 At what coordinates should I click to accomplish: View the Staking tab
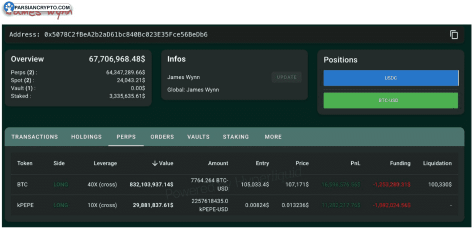click(x=235, y=137)
